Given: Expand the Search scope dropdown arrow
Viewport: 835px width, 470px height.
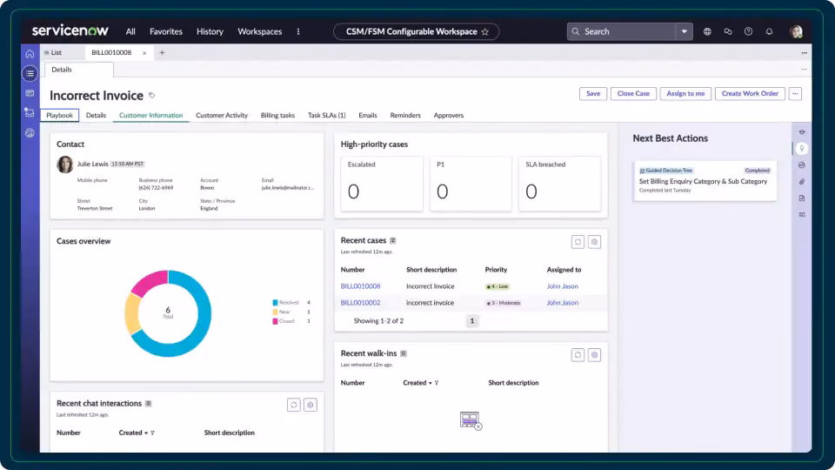Looking at the screenshot, I should 685,31.
